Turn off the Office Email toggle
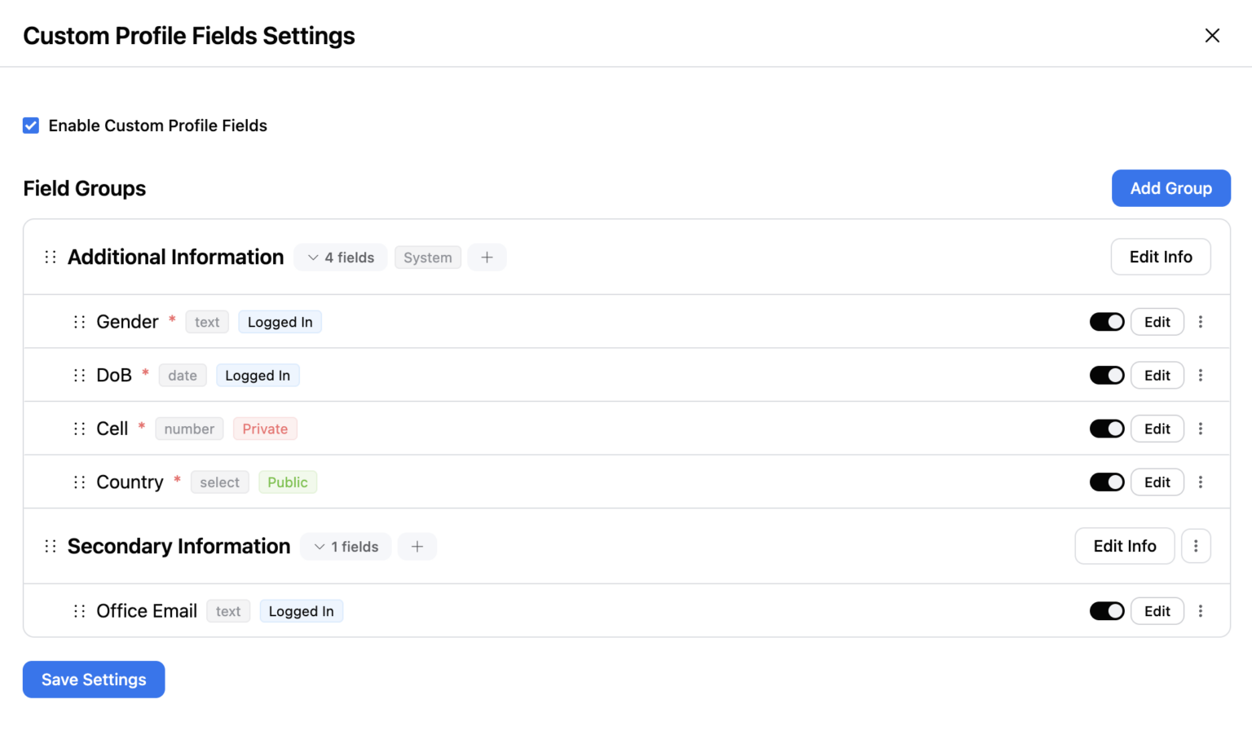Screen dimensions: 1252x748 1106,610
